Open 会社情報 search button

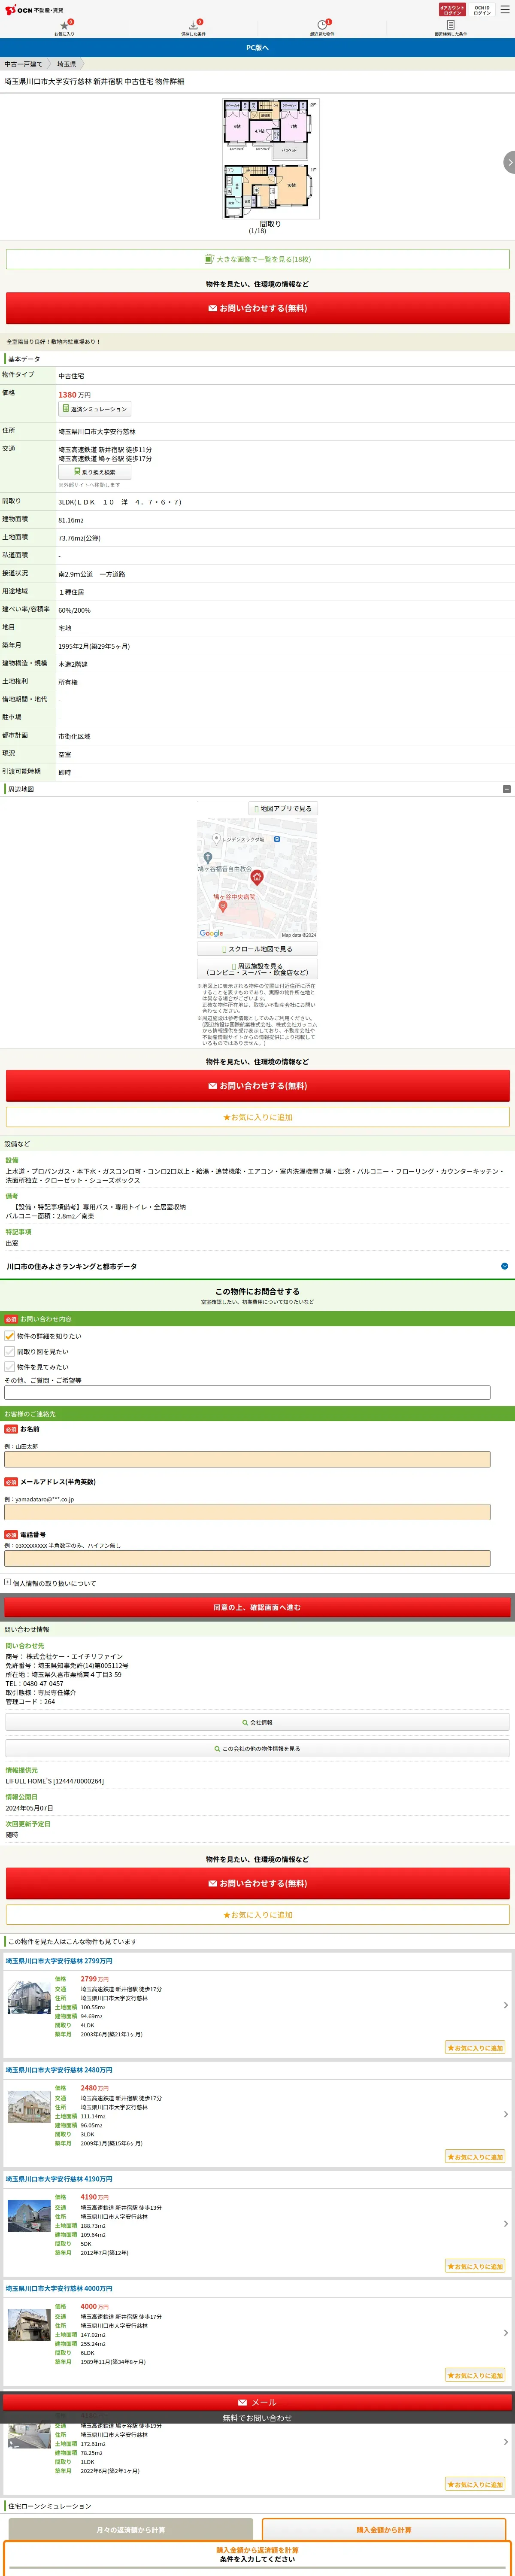(257, 1722)
